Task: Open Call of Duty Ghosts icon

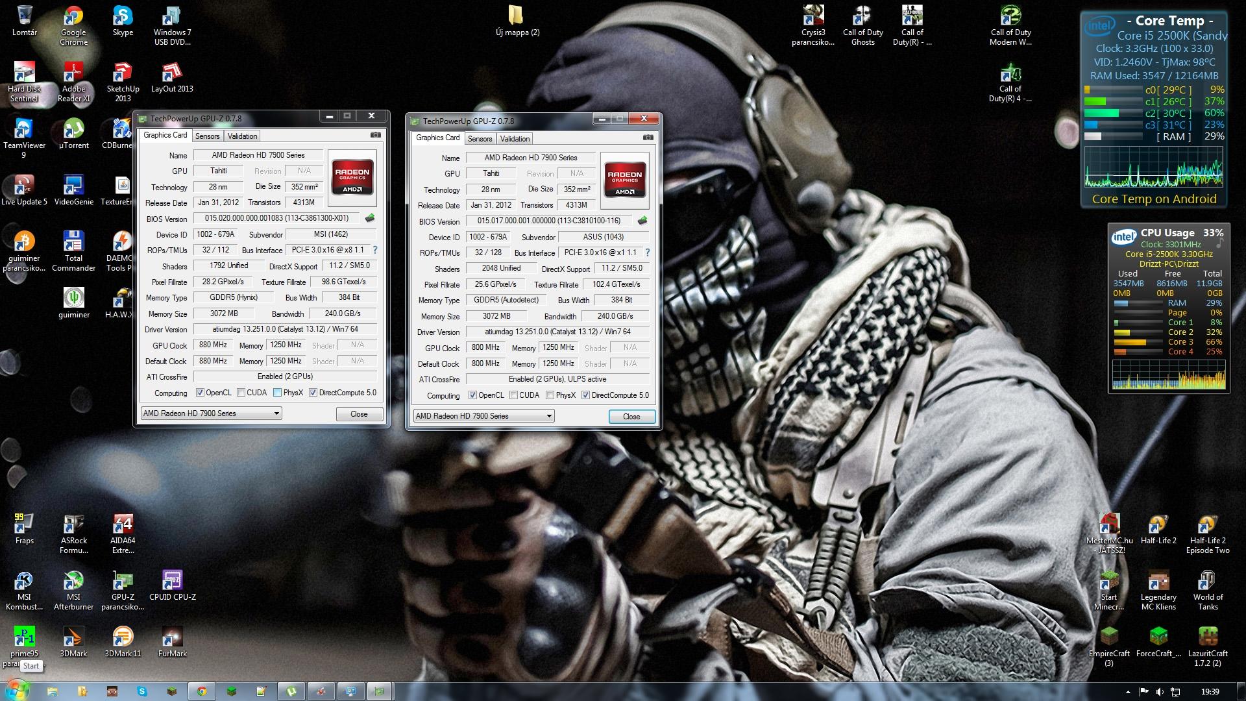Action: pos(862,26)
